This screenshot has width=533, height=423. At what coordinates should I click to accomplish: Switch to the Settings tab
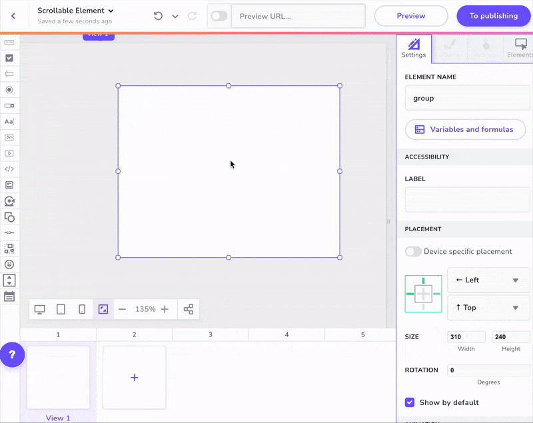(414, 49)
